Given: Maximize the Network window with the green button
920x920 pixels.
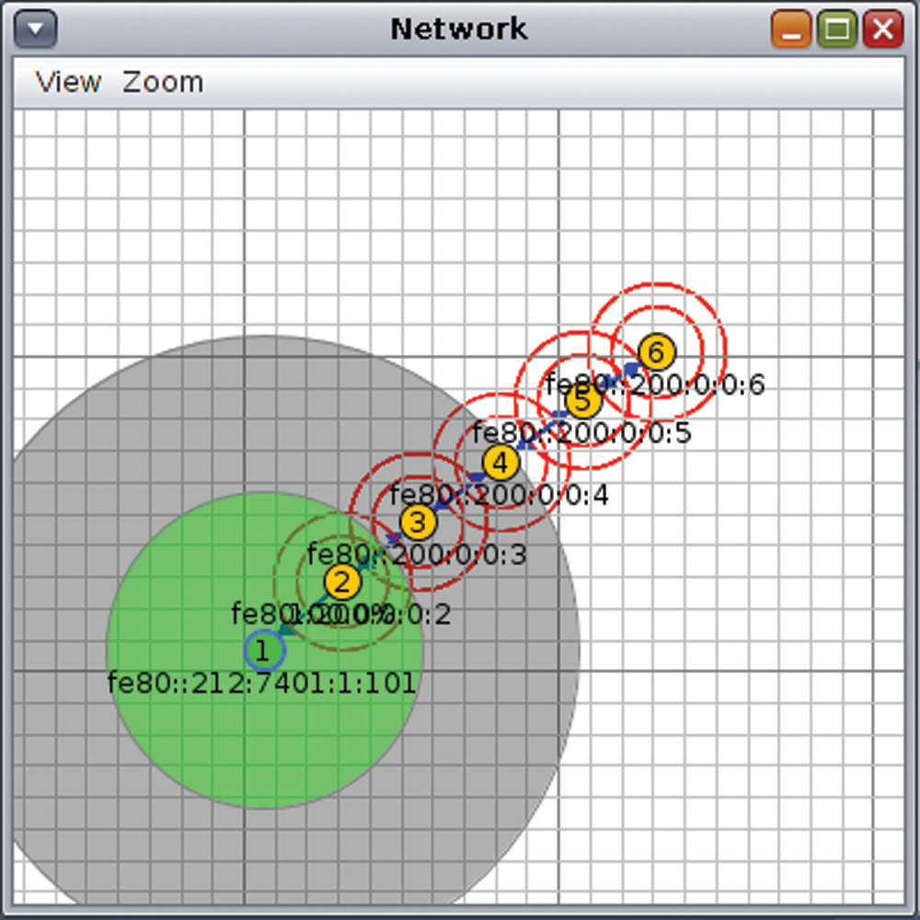Looking at the screenshot, I should (x=836, y=29).
